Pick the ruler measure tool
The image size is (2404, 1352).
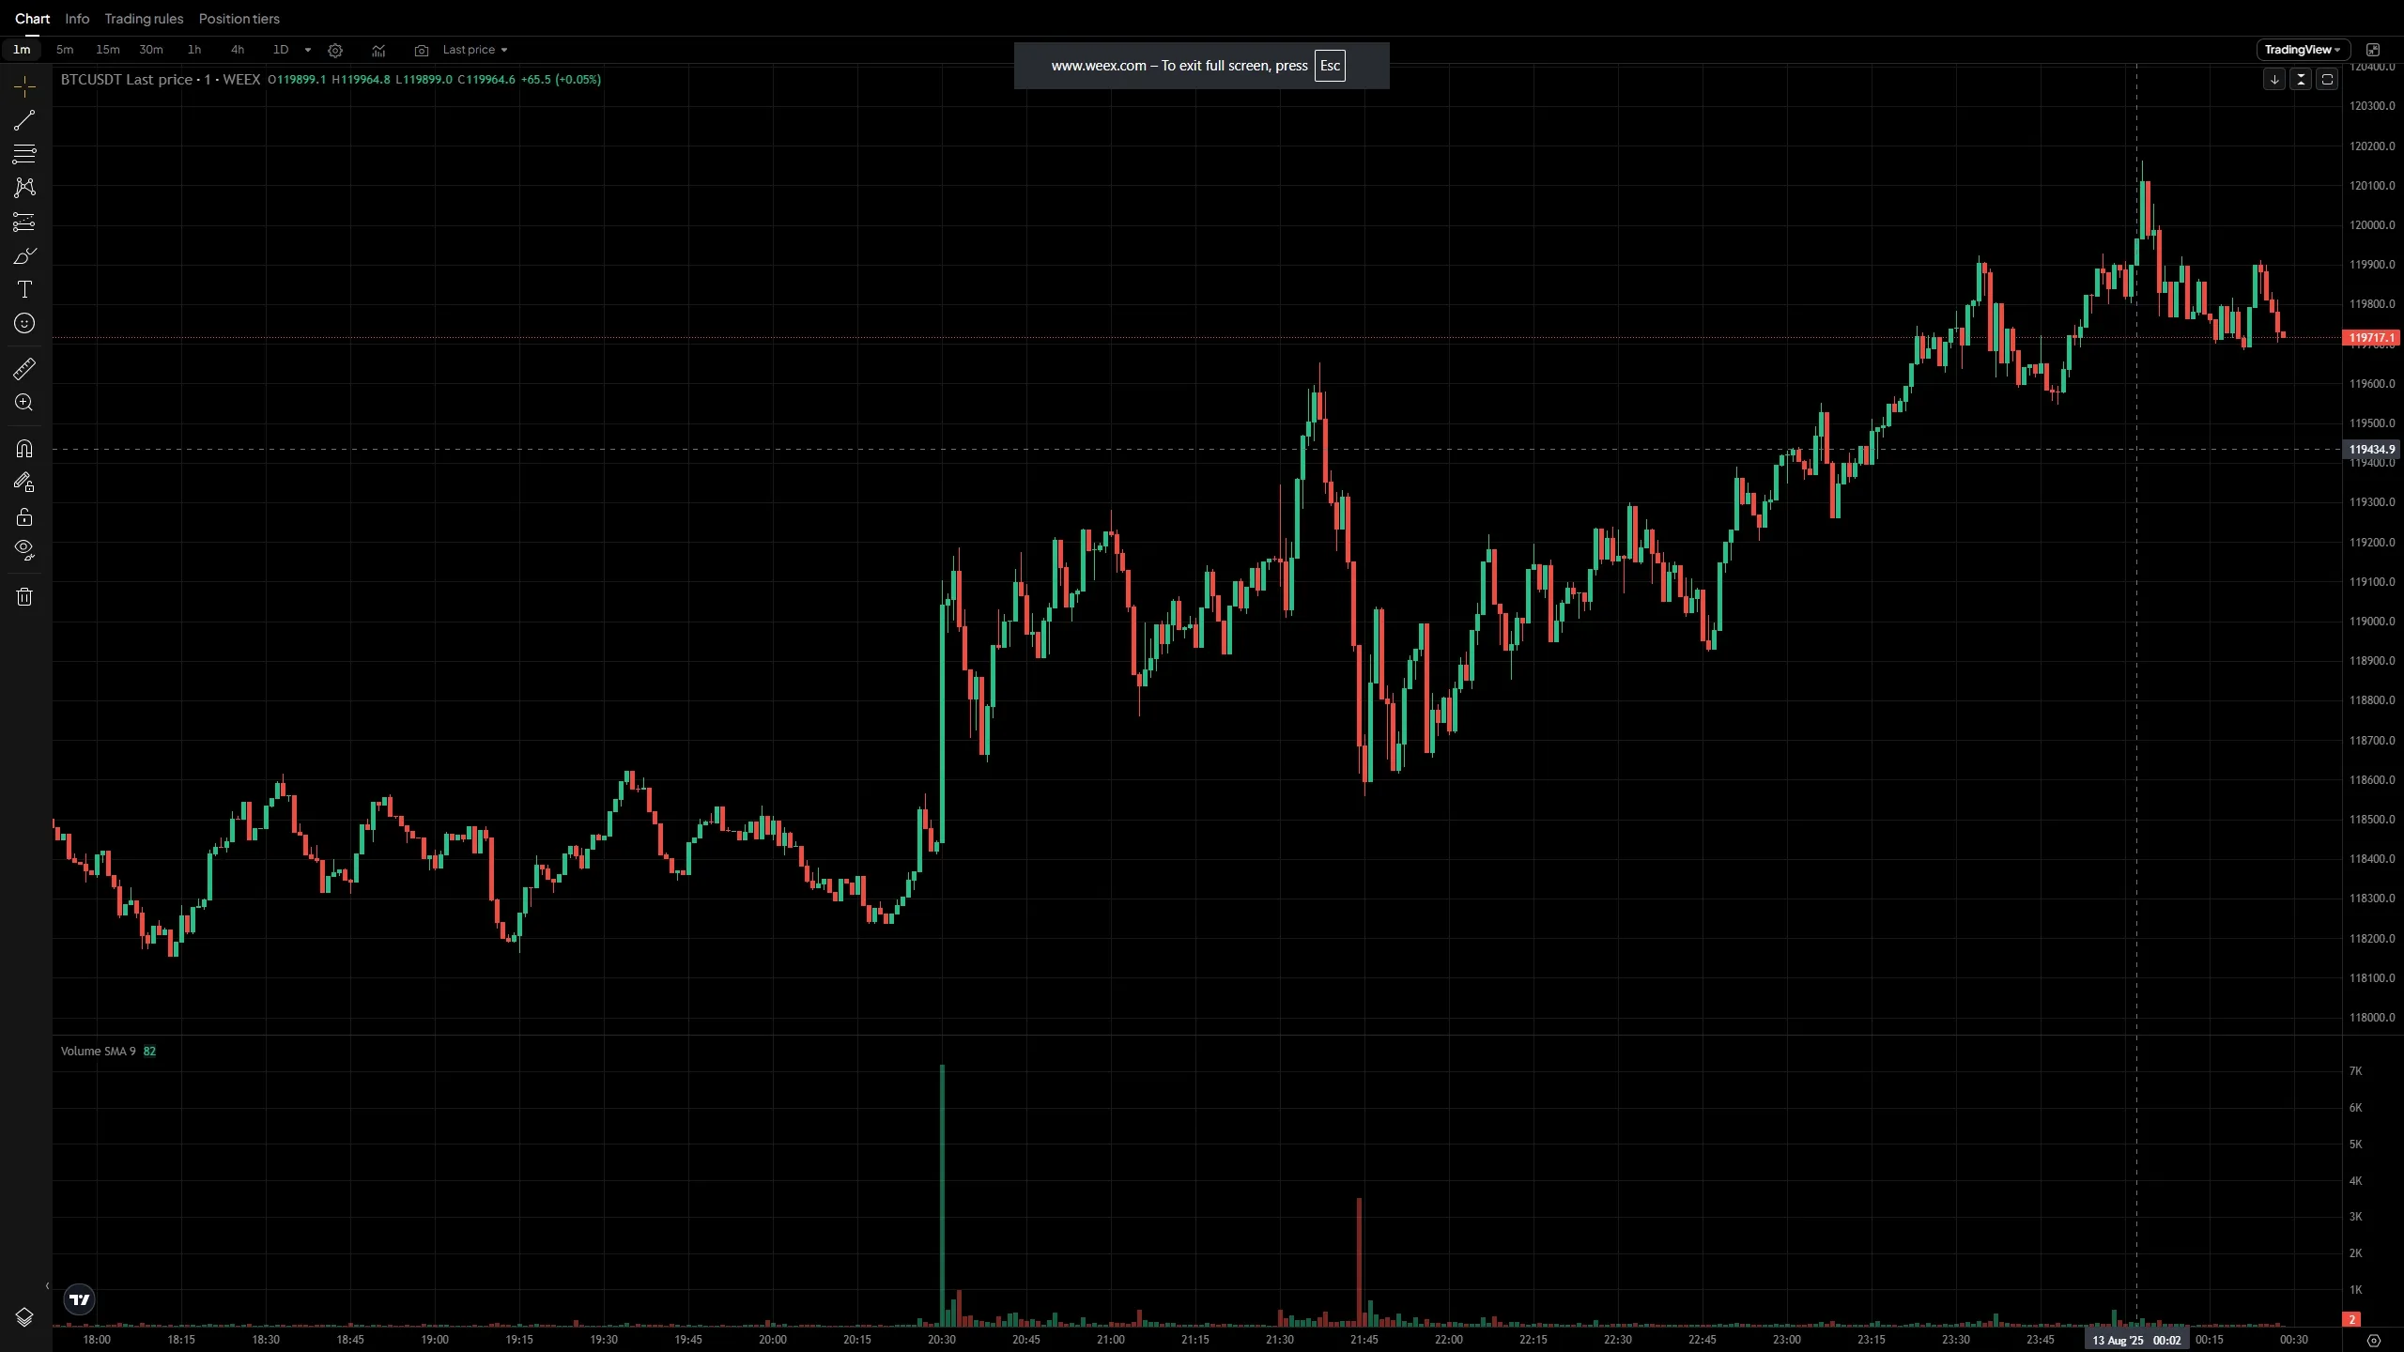pyautogui.click(x=24, y=369)
